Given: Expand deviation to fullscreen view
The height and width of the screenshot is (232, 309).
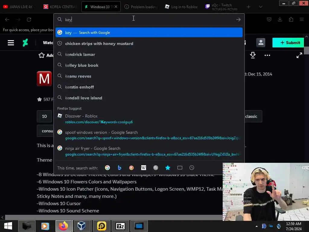Looking at the screenshot, I should 299,55.
